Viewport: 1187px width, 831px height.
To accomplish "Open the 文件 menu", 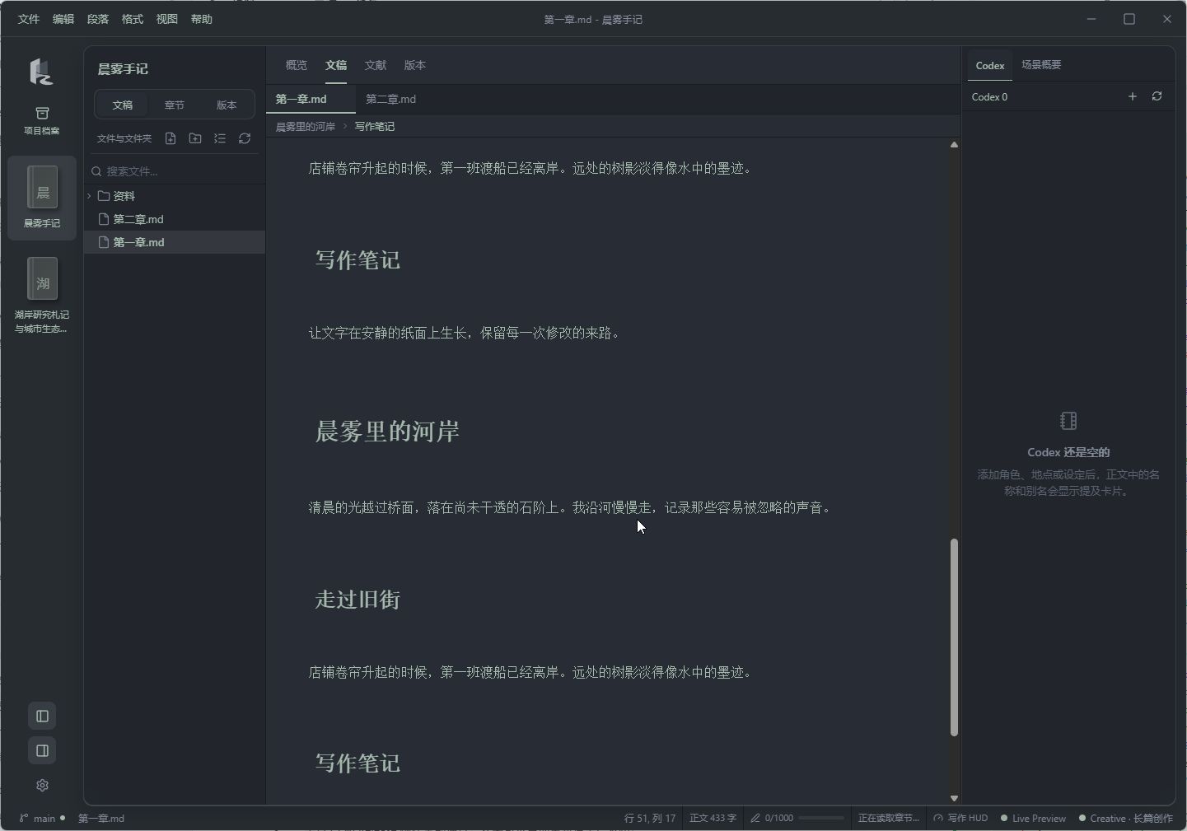I will 29,19.
